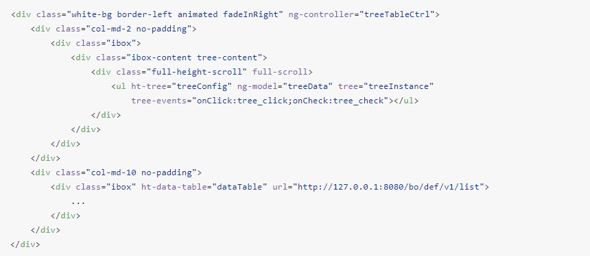This screenshot has width=590, height=256.
Task: Click the "full-height-scroll" class value
Action: pyautogui.click(x=197, y=72)
